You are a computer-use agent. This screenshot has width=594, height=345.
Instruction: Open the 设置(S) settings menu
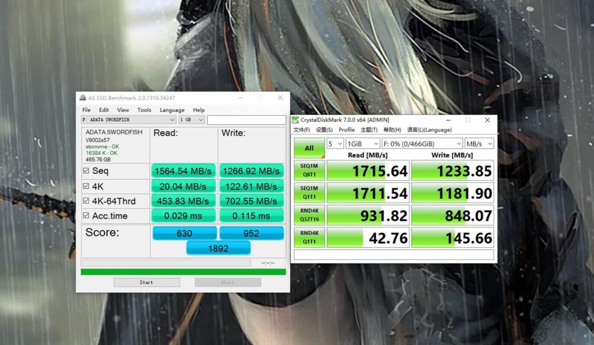coord(324,130)
